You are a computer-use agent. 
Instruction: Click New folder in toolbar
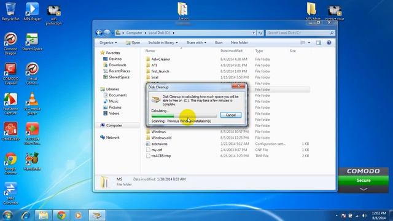(x=239, y=42)
